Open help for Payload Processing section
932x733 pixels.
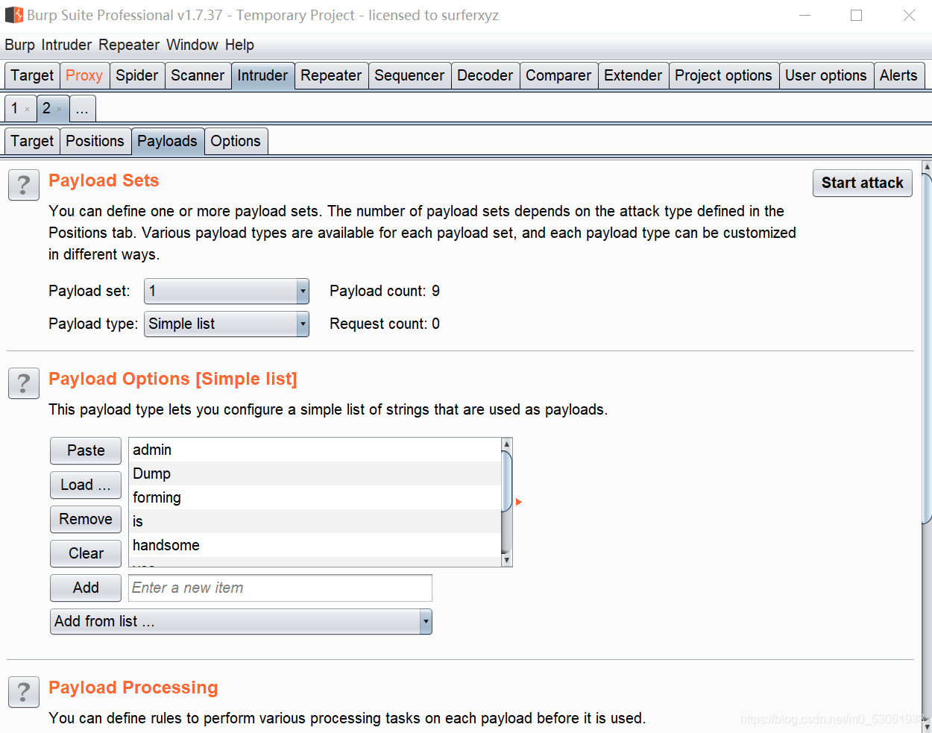(x=24, y=692)
